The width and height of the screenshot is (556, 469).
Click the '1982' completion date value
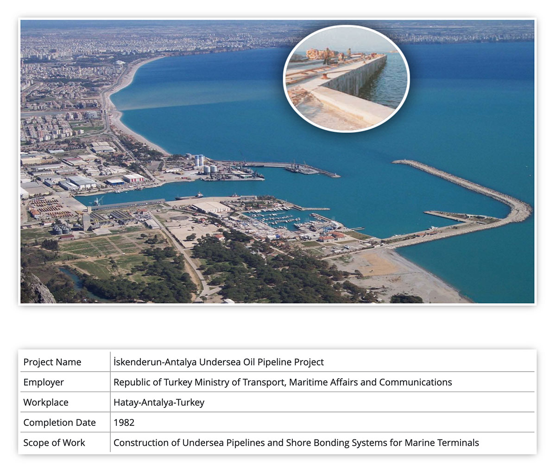[124, 423]
